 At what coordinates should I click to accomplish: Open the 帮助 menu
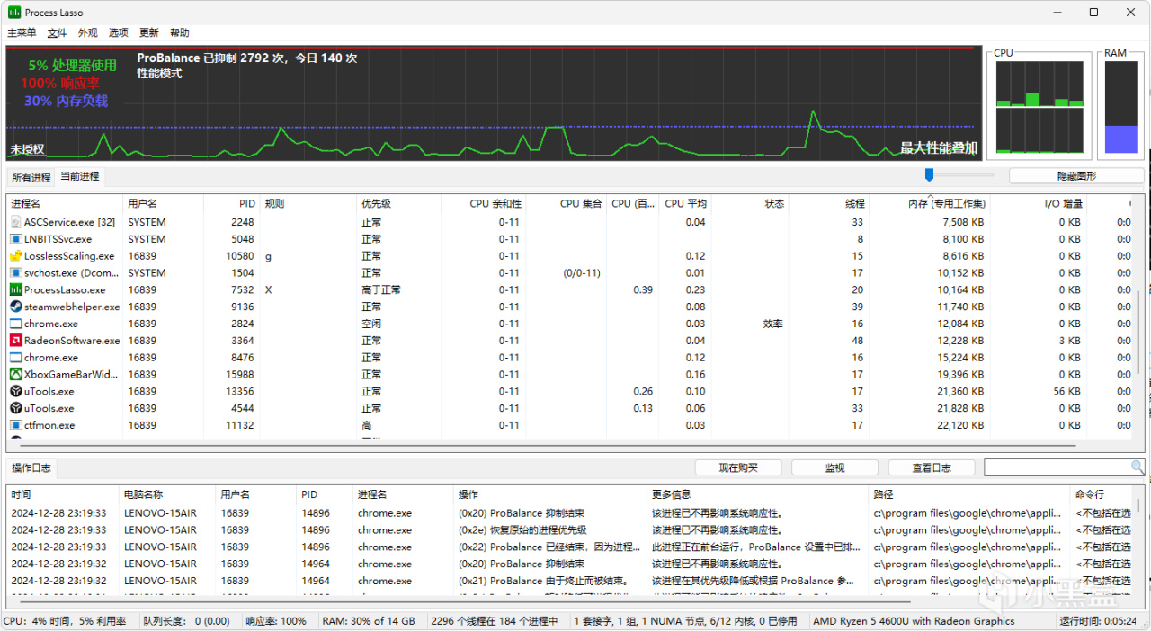[x=180, y=32]
